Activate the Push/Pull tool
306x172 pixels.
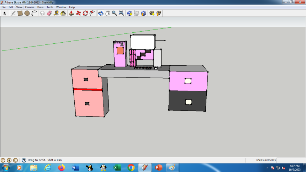pyautogui.click(x=71, y=13)
